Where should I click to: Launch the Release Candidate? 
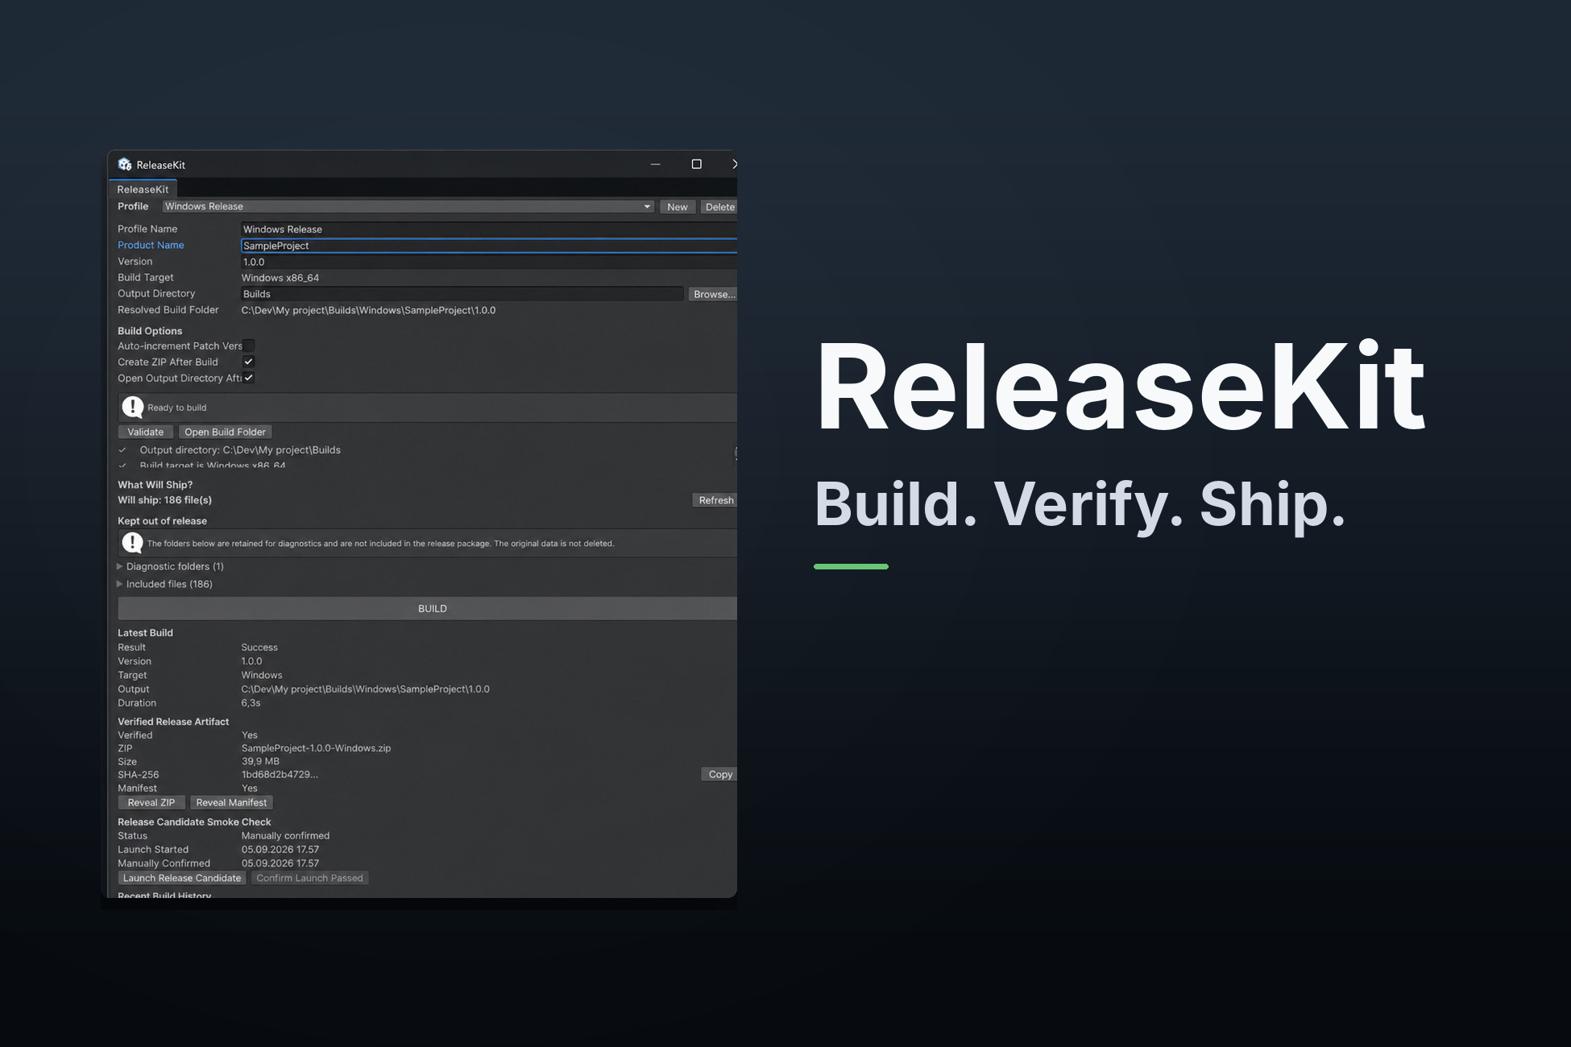point(182,878)
